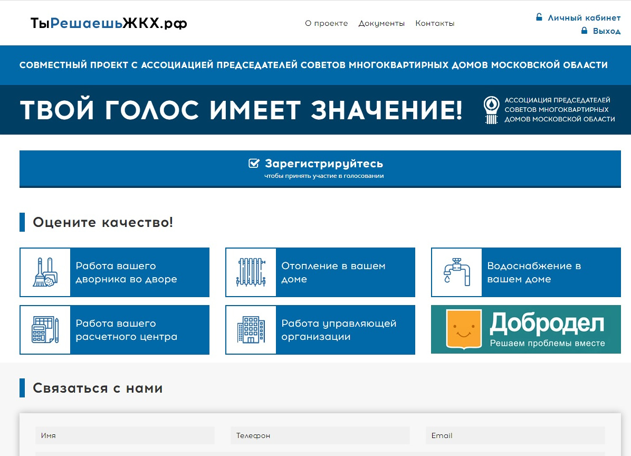The image size is (631, 456).
Task: Focus the Телефон input field
Action: point(320,435)
